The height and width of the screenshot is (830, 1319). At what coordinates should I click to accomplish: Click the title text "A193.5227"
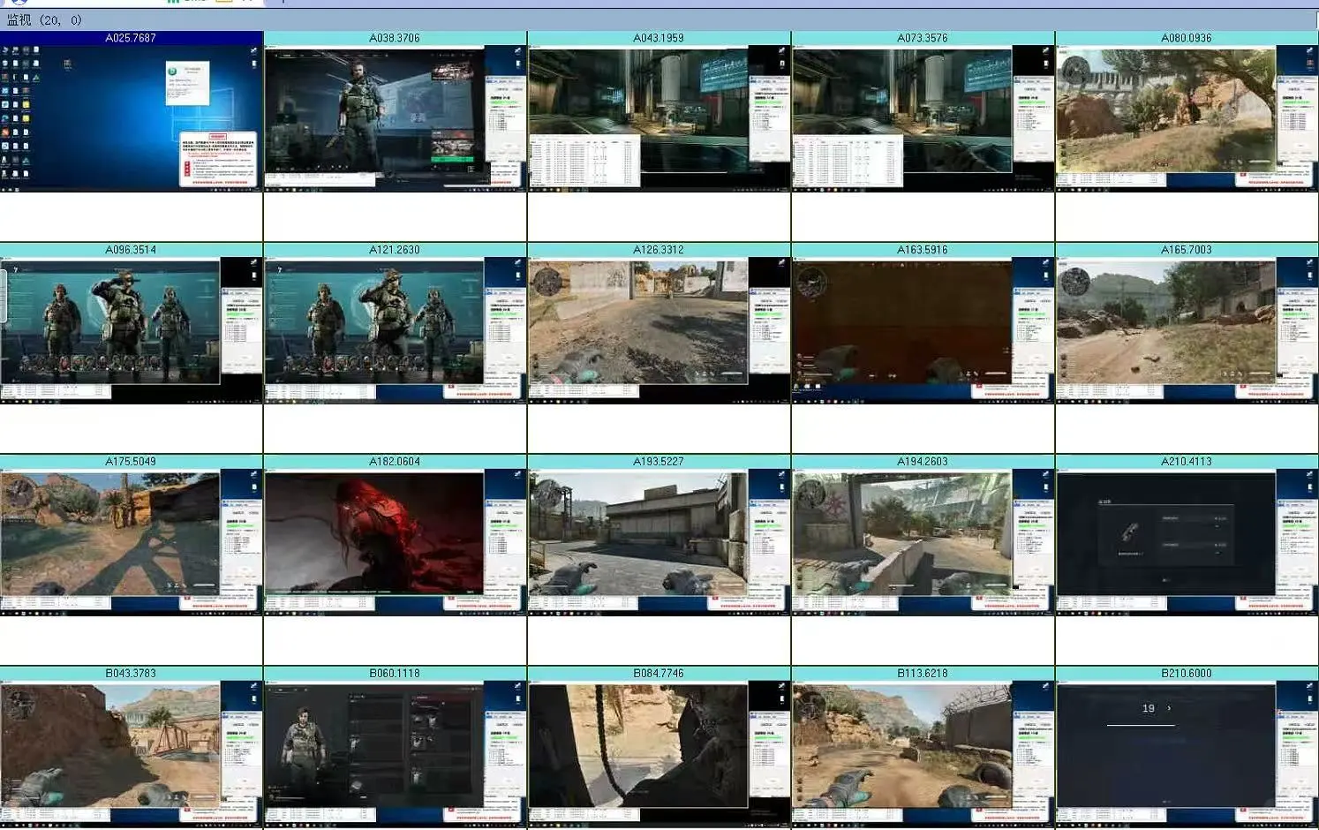659,462
